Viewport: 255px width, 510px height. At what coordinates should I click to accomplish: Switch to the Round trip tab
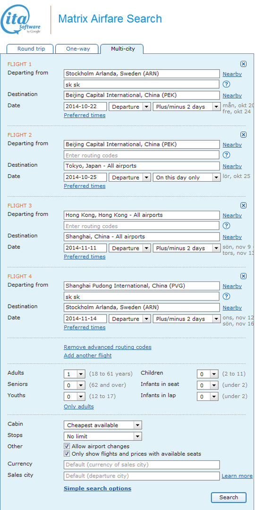point(30,49)
